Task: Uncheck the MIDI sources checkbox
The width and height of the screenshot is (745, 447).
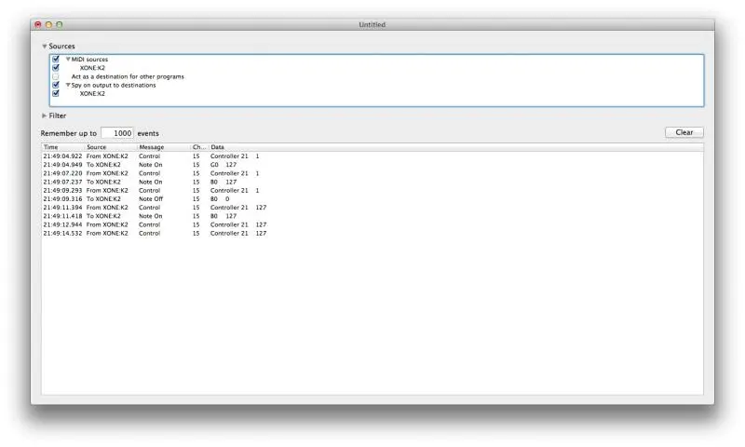Action: click(56, 60)
